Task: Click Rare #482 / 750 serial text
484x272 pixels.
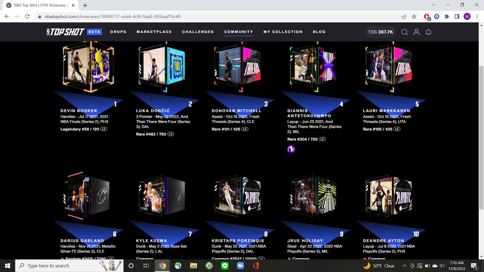Action: click(x=151, y=134)
